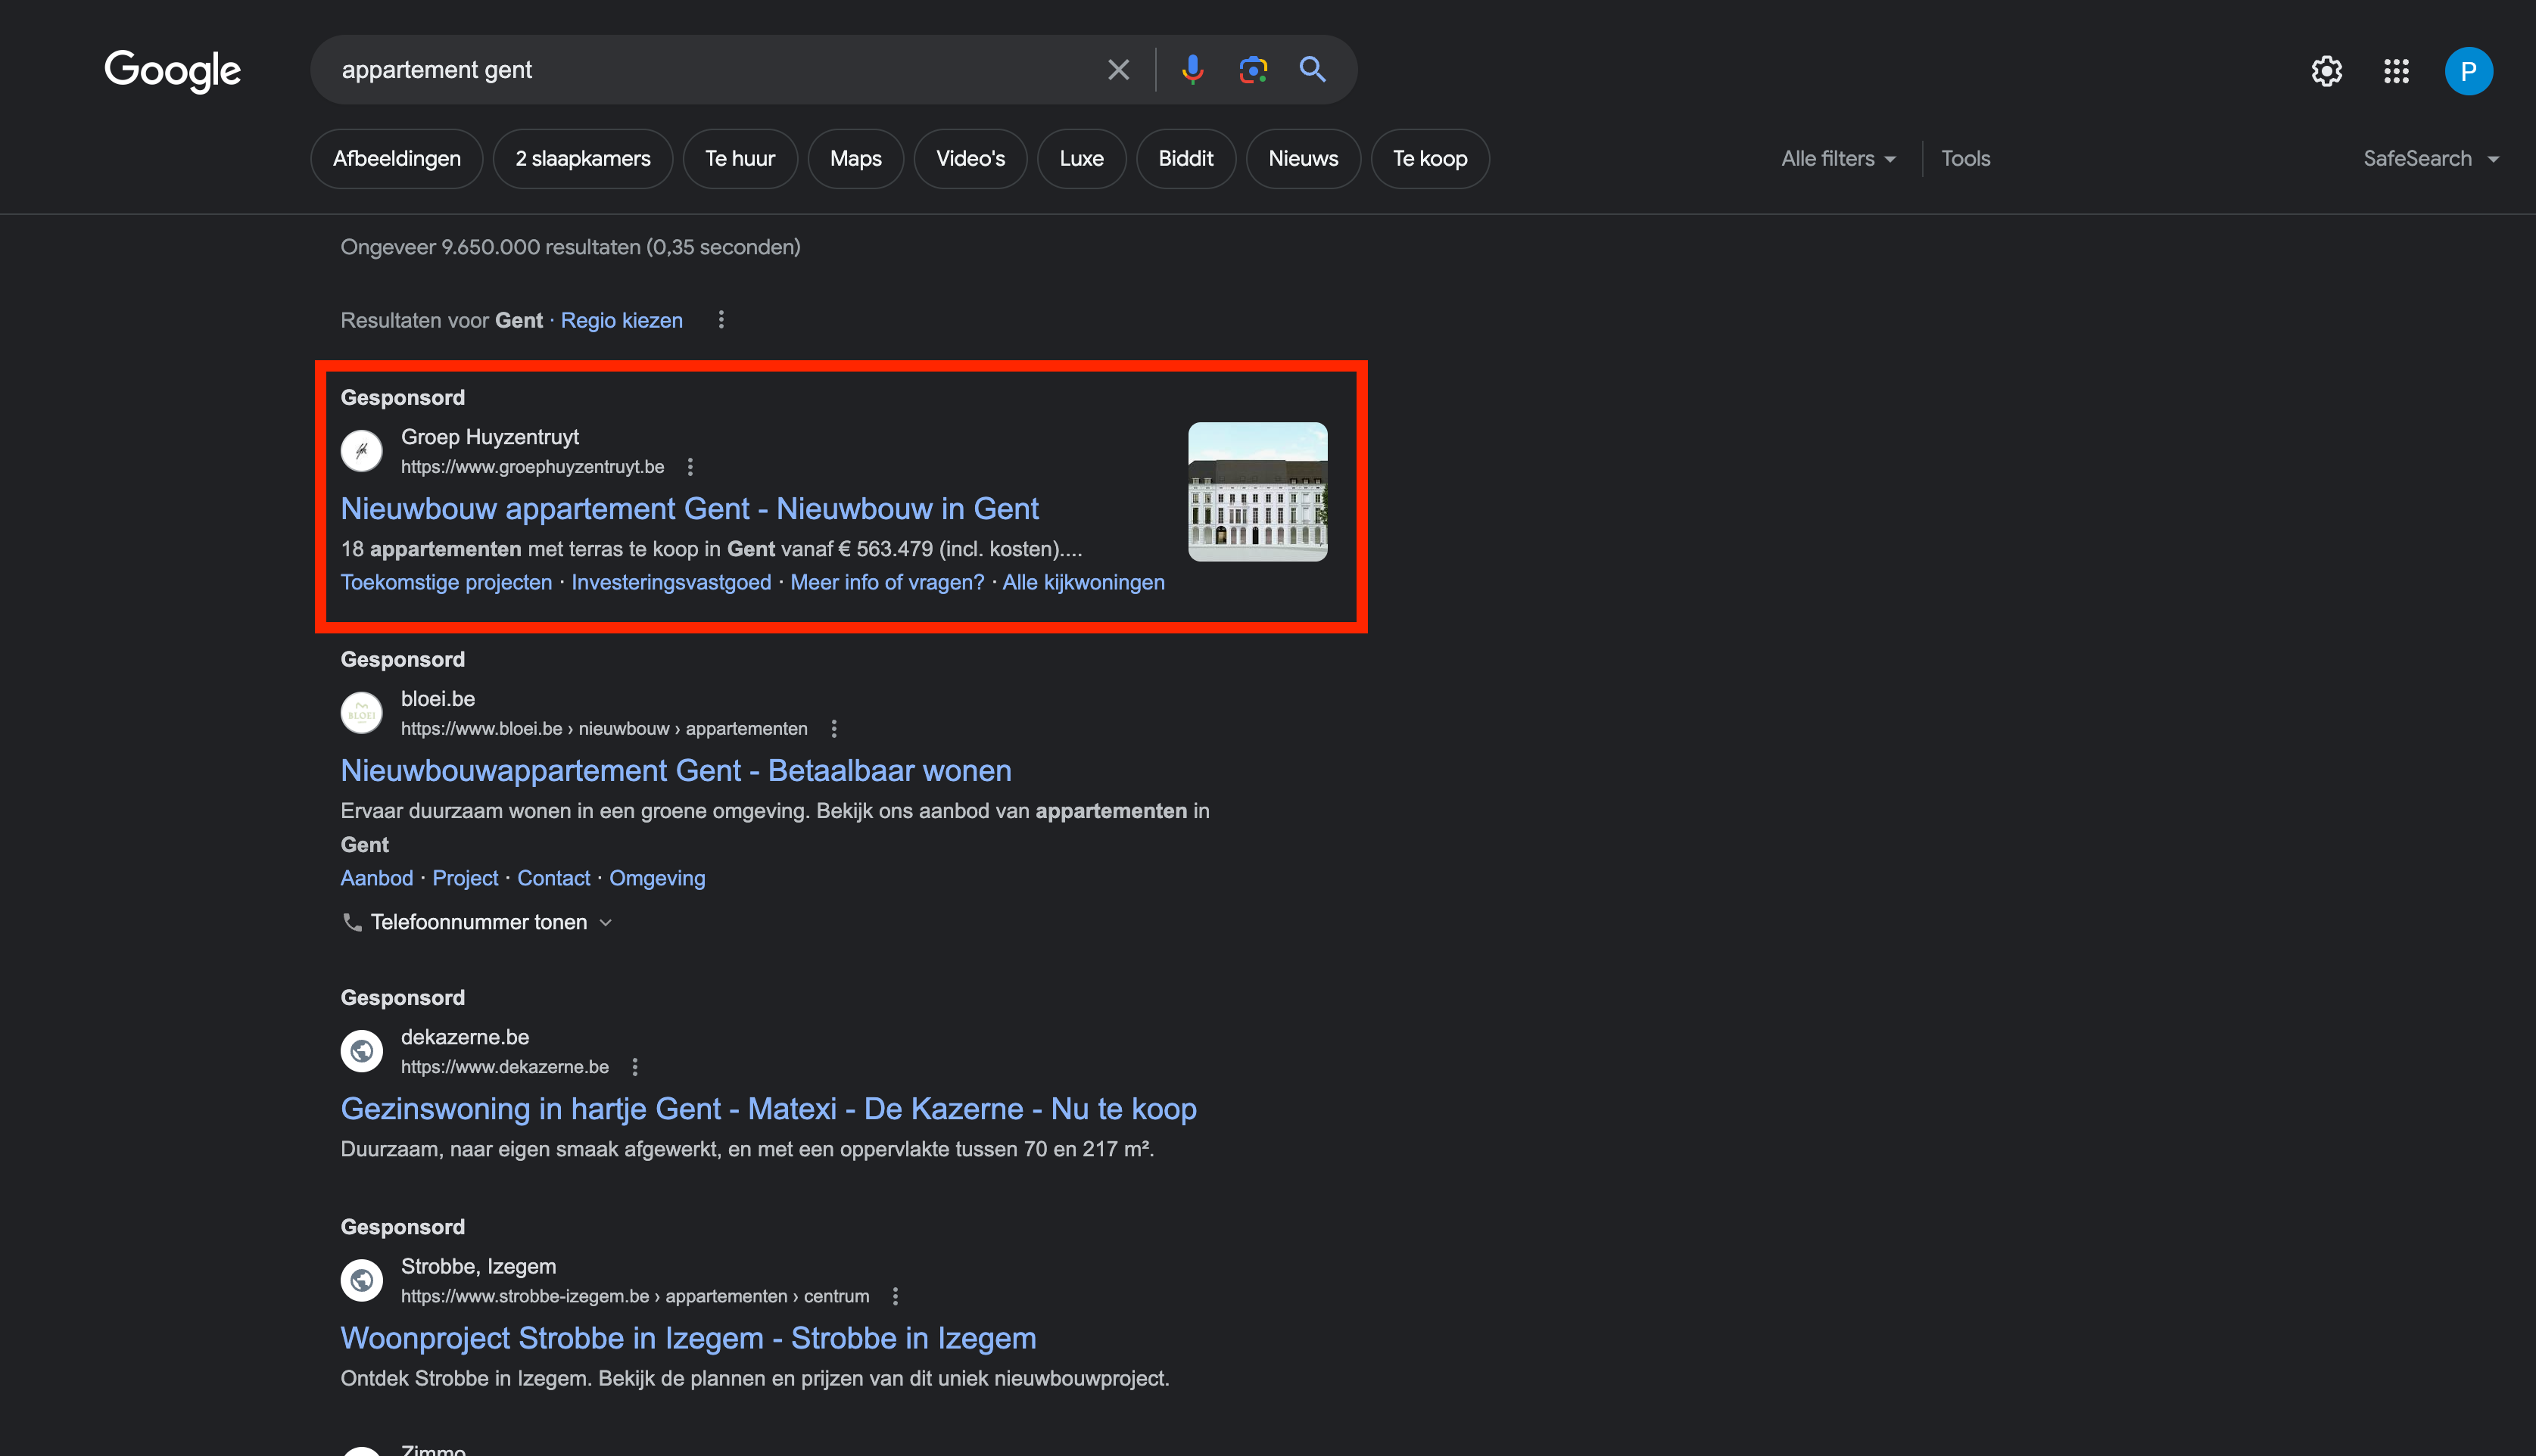This screenshot has width=2536, height=1456.
Task: Open Toekomstige projecten sitelink
Action: (x=446, y=582)
